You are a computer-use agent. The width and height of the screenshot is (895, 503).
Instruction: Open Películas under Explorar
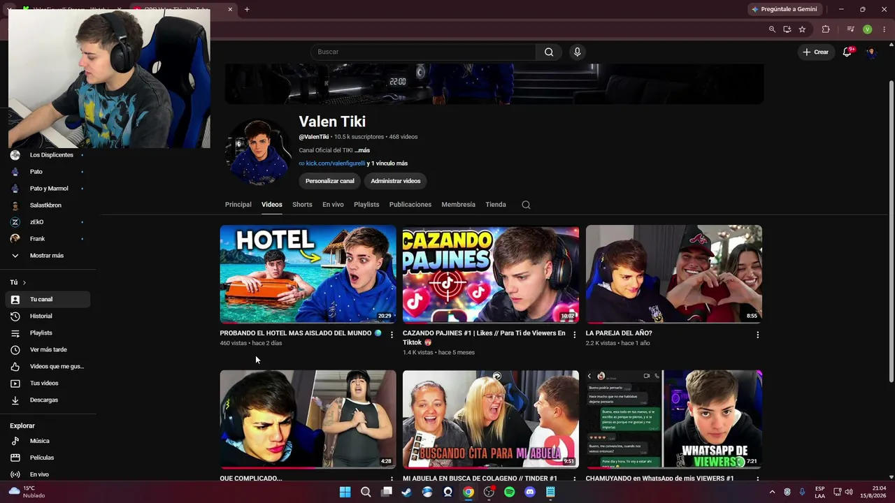click(48, 458)
